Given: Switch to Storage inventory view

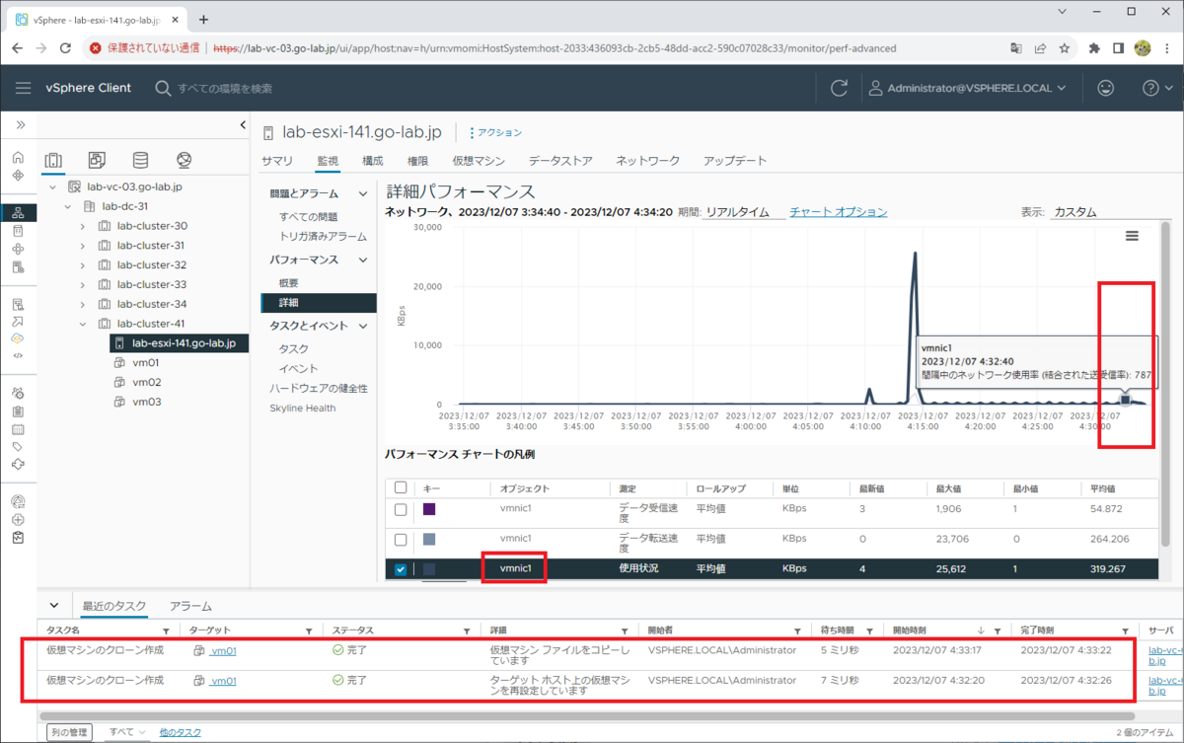Looking at the screenshot, I should 140,160.
